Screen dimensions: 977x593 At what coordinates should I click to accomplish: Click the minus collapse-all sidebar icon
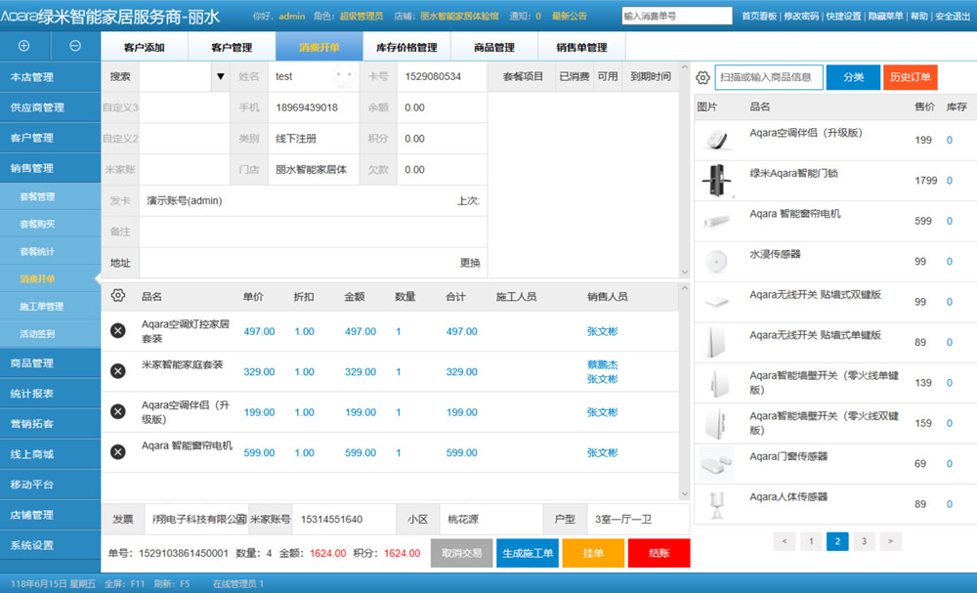tap(75, 46)
